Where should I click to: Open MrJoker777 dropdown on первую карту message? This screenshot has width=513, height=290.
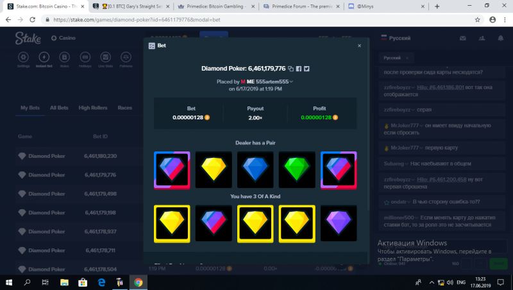click(407, 148)
